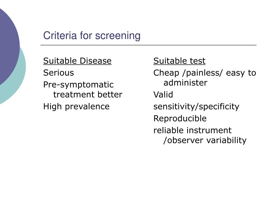
Task: Click the 'Pre-symptomatic' text line
Action: click(x=78, y=85)
